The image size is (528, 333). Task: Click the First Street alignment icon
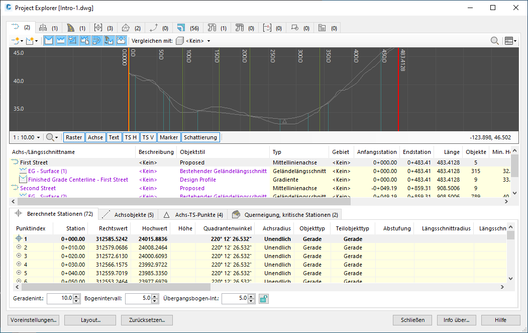tap(15, 162)
